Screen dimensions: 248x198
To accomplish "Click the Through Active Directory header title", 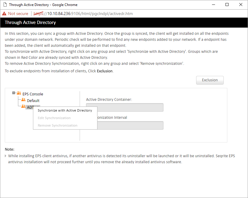I will coord(30,22).
